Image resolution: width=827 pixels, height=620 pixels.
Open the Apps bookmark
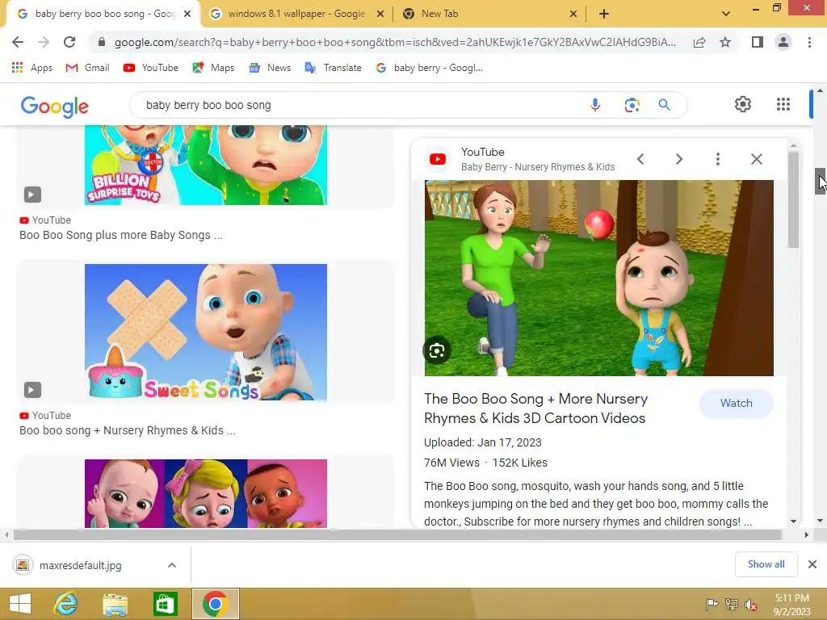pyautogui.click(x=31, y=68)
